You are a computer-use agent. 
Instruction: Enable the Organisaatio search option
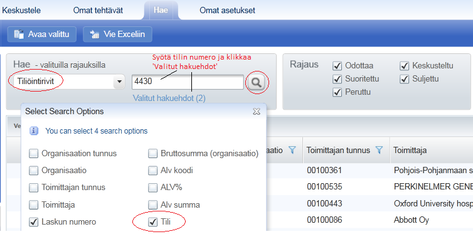click(x=33, y=171)
